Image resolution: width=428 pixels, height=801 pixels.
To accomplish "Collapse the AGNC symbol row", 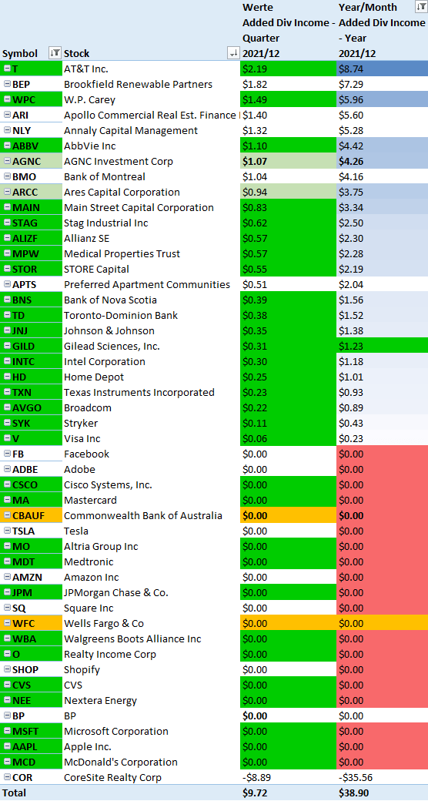I will 7,161.
